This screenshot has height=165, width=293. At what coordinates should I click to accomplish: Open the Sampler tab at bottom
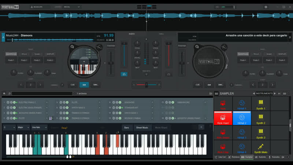click(247, 157)
